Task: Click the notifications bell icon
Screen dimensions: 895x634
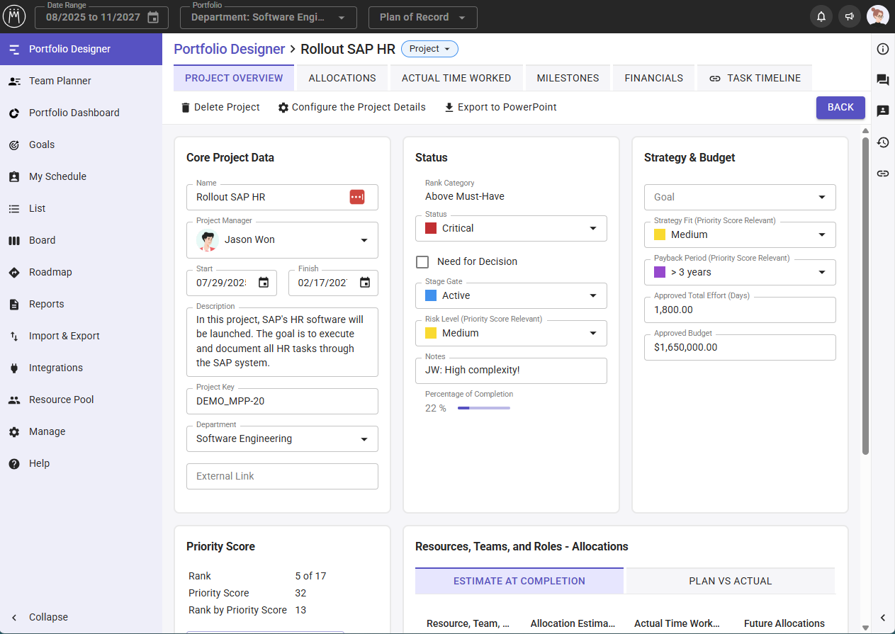Action: tap(821, 17)
